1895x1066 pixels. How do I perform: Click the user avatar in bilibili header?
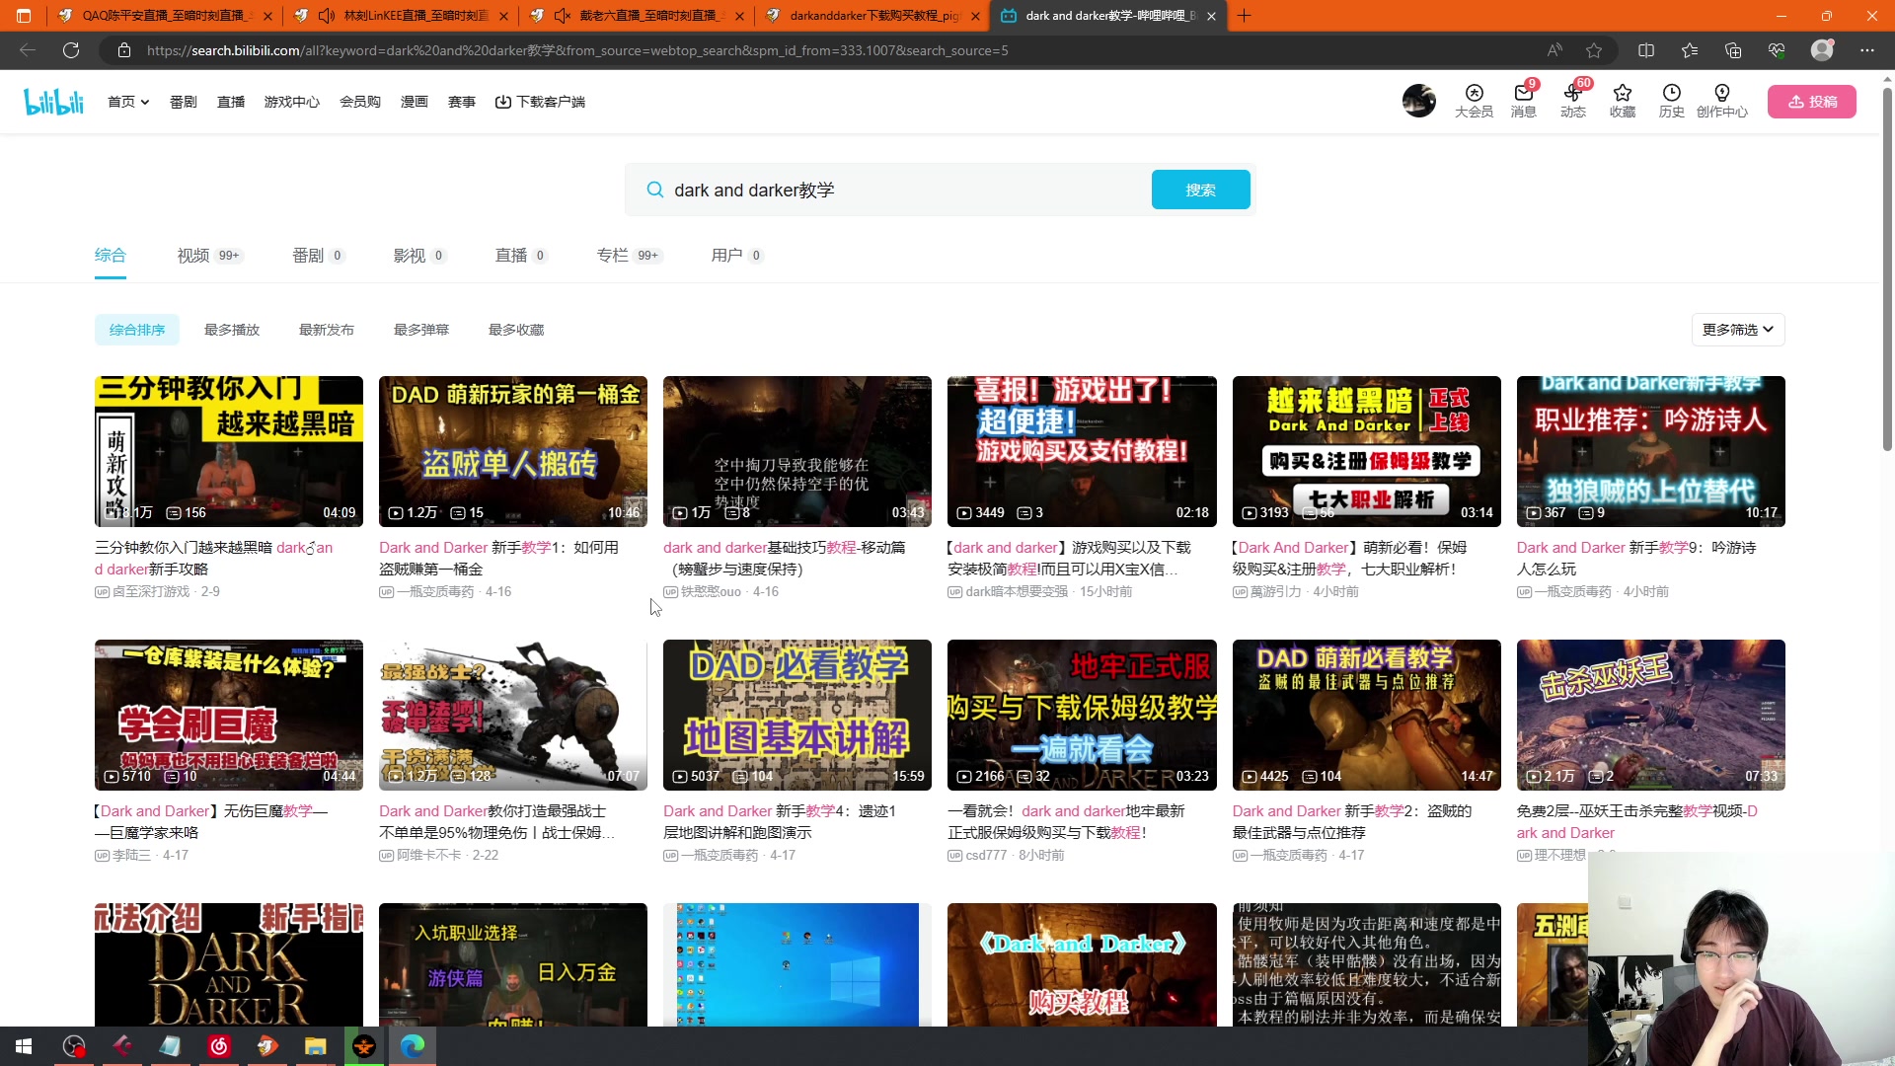(1418, 101)
